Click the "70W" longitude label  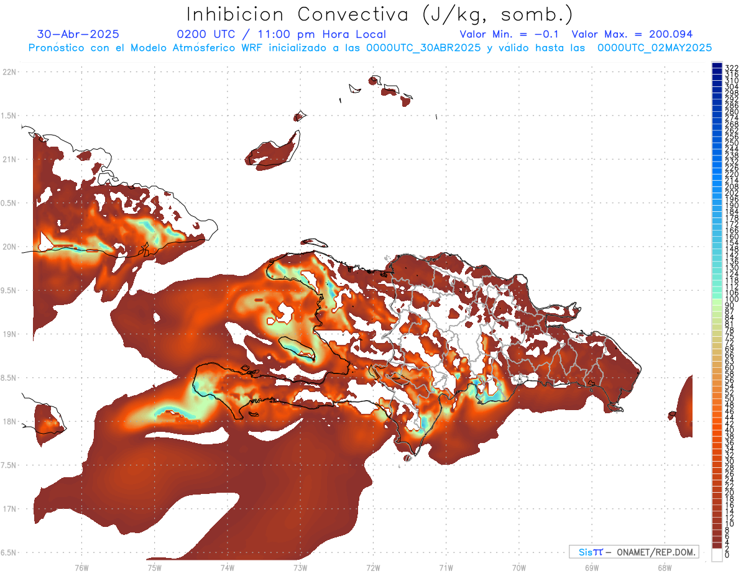click(519, 567)
